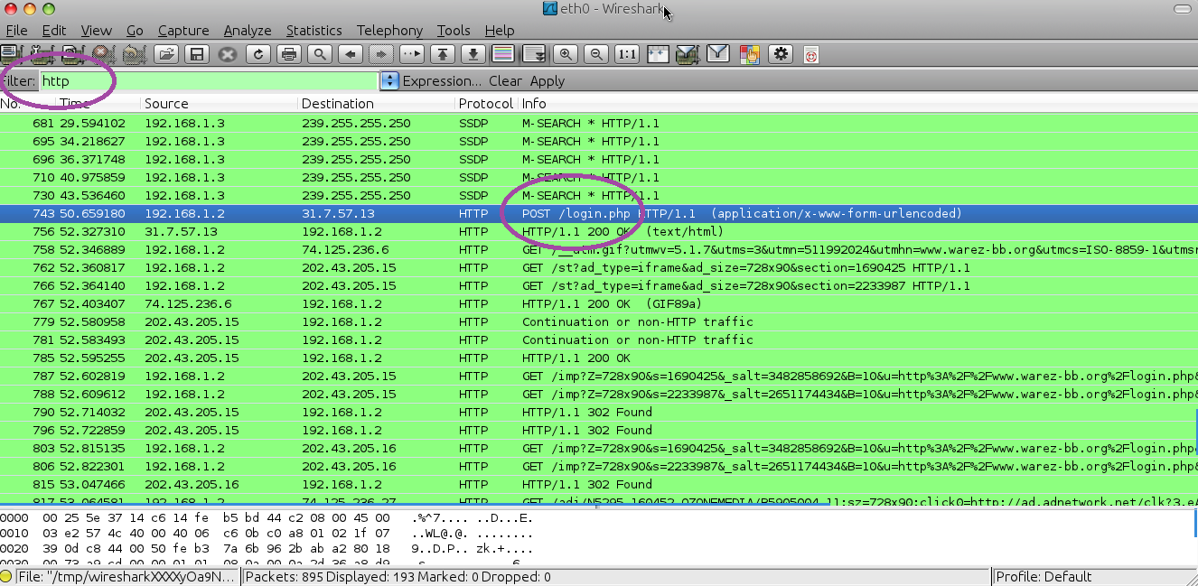Click the Clear filter button

(506, 81)
